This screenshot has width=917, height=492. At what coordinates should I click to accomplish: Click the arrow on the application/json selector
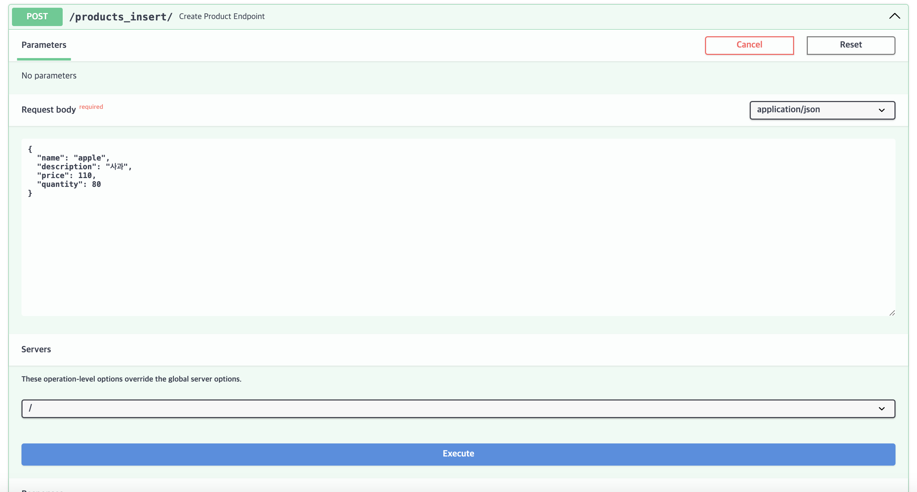point(881,110)
